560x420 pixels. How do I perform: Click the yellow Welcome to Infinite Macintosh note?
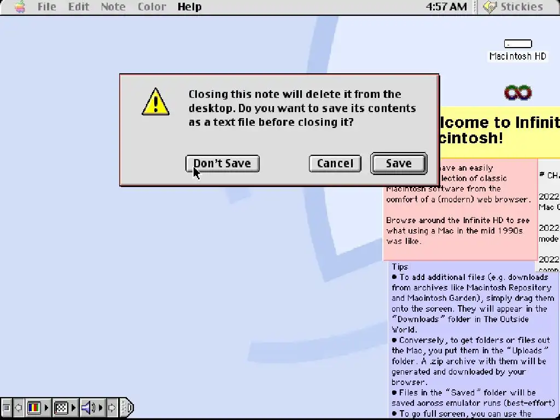(x=499, y=131)
